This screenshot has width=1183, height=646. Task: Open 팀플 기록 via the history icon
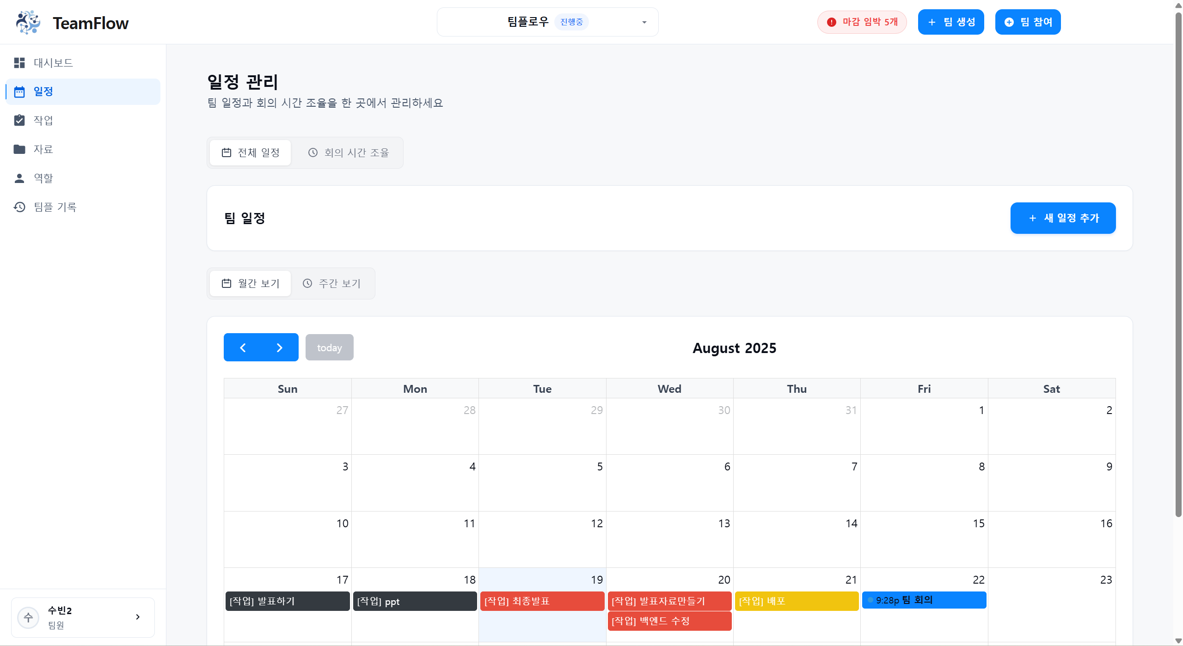pos(19,207)
